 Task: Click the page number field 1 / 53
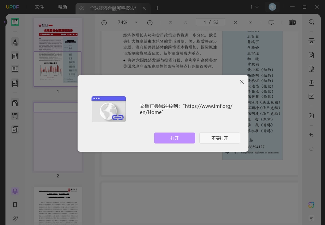coord(211,22)
